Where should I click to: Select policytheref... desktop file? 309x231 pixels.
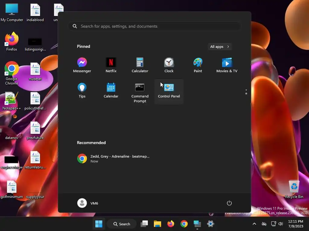tap(35, 101)
